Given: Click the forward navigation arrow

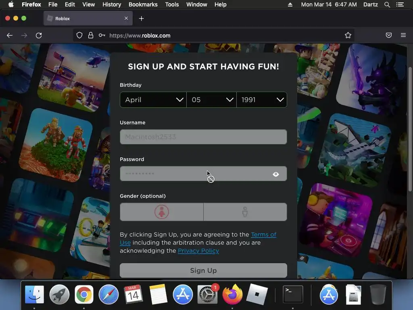Looking at the screenshot, I should click(24, 36).
